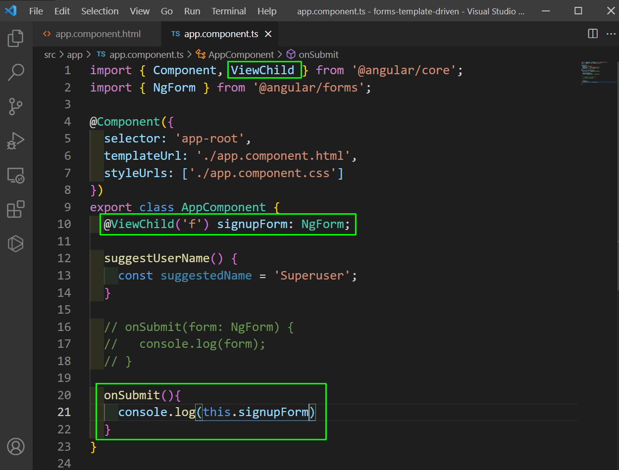
Task: Open the triangular extension icon in activity bar
Action: [16, 243]
